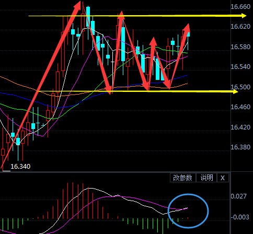Open the 说明 explanation button

pyautogui.click(x=206, y=178)
